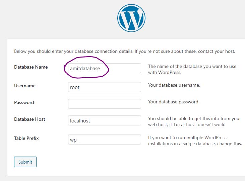Image resolution: width=245 pixels, height=181 pixels.
Task: Click the WordPress logo
Action: (131, 18)
